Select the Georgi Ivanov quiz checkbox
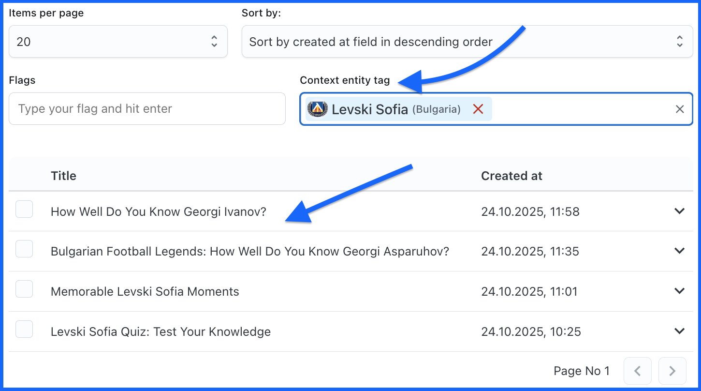This screenshot has width=701, height=391. tap(24, 210)
